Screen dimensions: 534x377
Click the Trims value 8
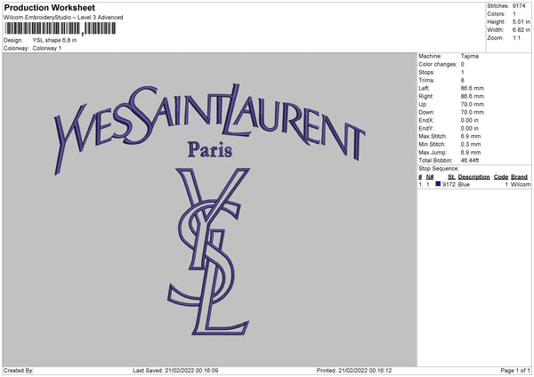point(463,80)
